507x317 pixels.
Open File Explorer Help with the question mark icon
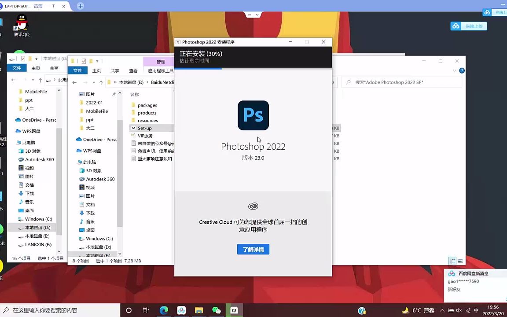(461, 70)
